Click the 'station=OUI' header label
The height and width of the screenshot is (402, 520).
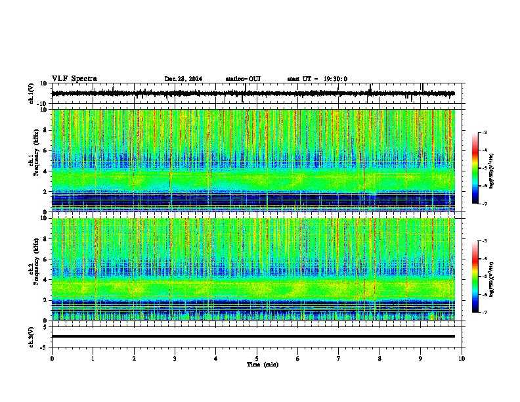pos(243,79)
